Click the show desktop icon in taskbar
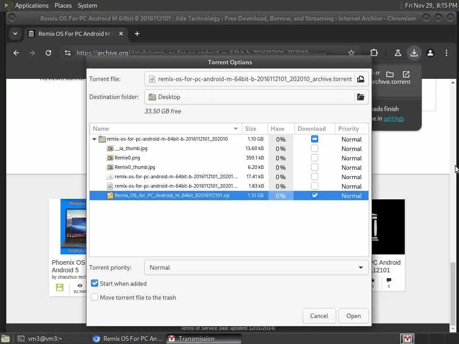 click(x=5, y=339)
